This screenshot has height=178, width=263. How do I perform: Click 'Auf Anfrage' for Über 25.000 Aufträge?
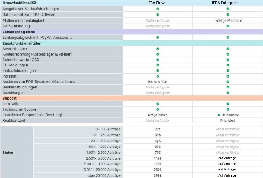(x=227, y=175)
